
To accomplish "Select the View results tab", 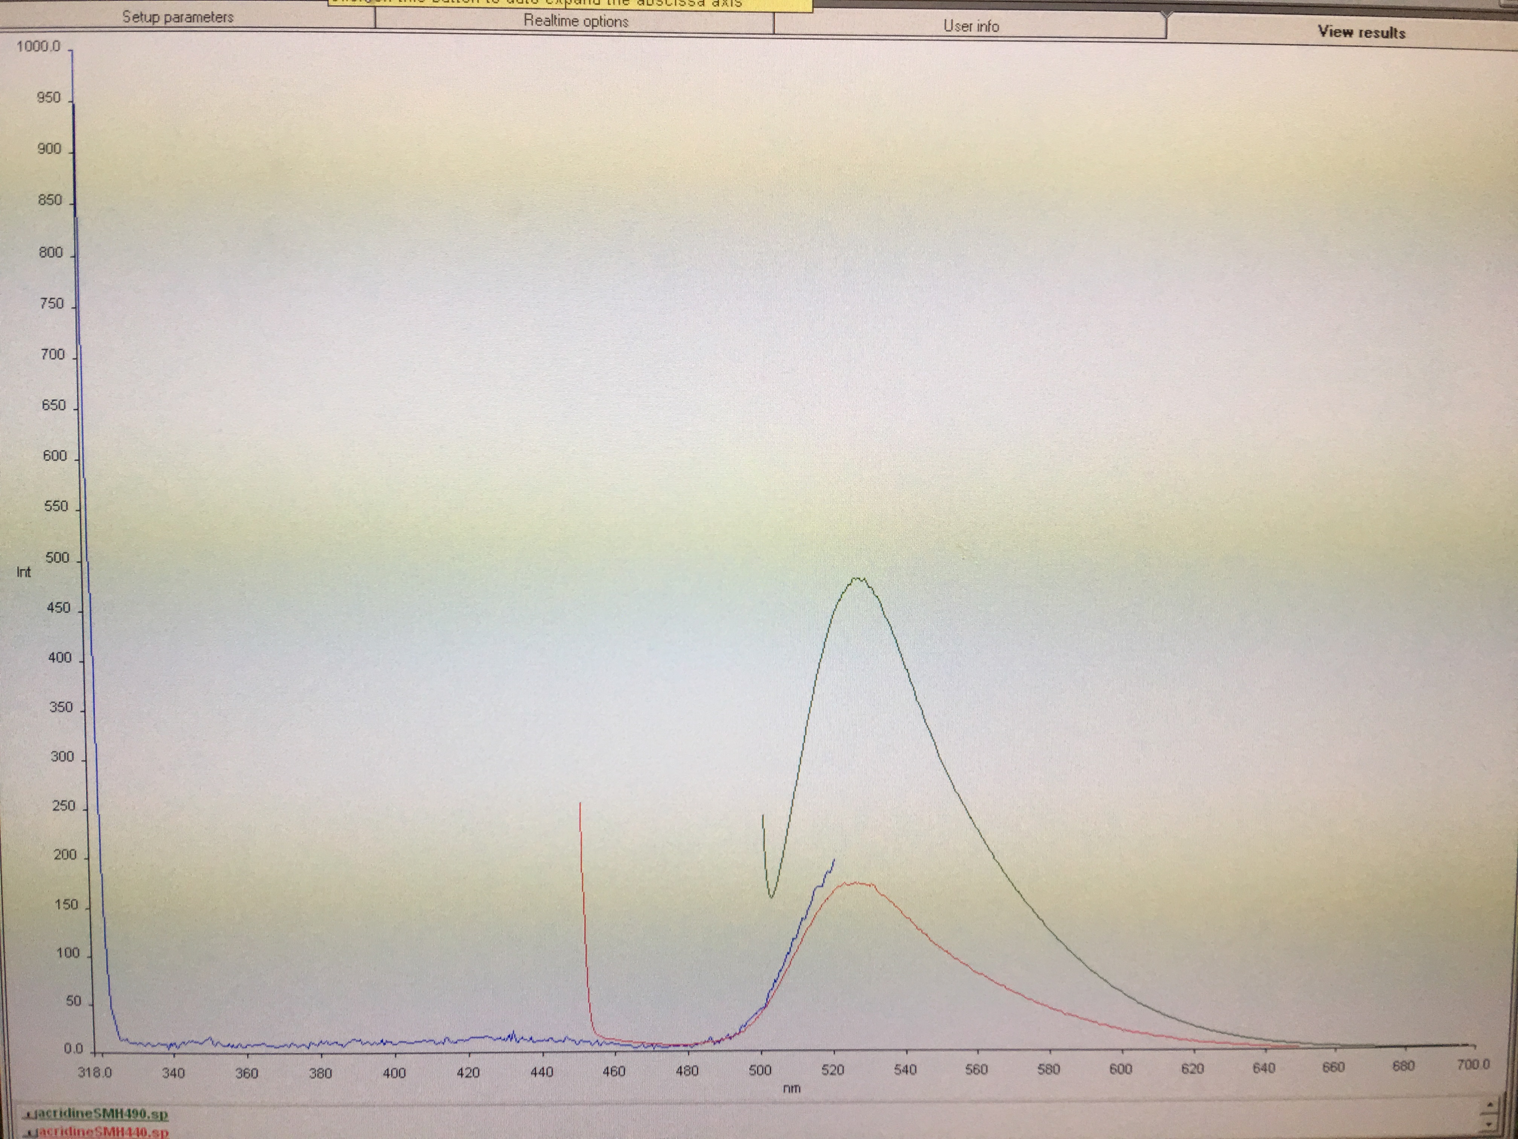I will (1361, 32).
